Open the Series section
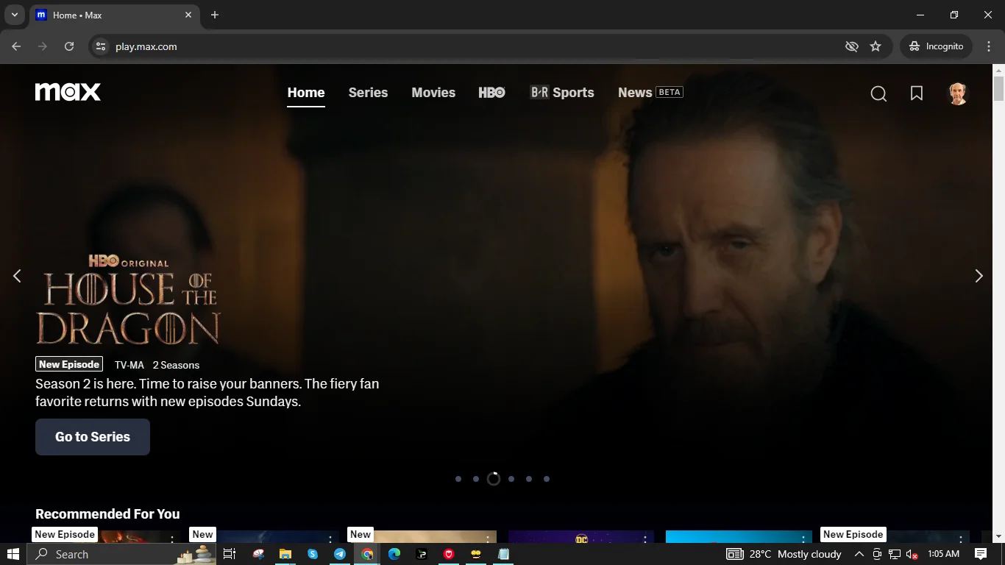The width and height of the screenshot is (1005, 565). (368, 93)
